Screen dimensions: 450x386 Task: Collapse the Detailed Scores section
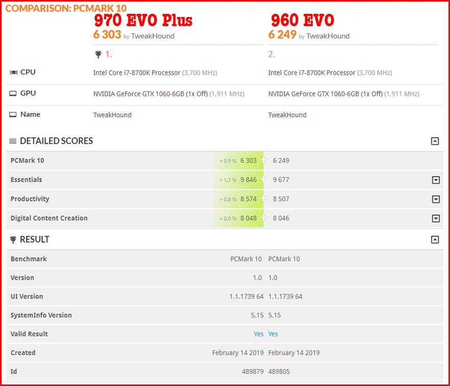435,141
